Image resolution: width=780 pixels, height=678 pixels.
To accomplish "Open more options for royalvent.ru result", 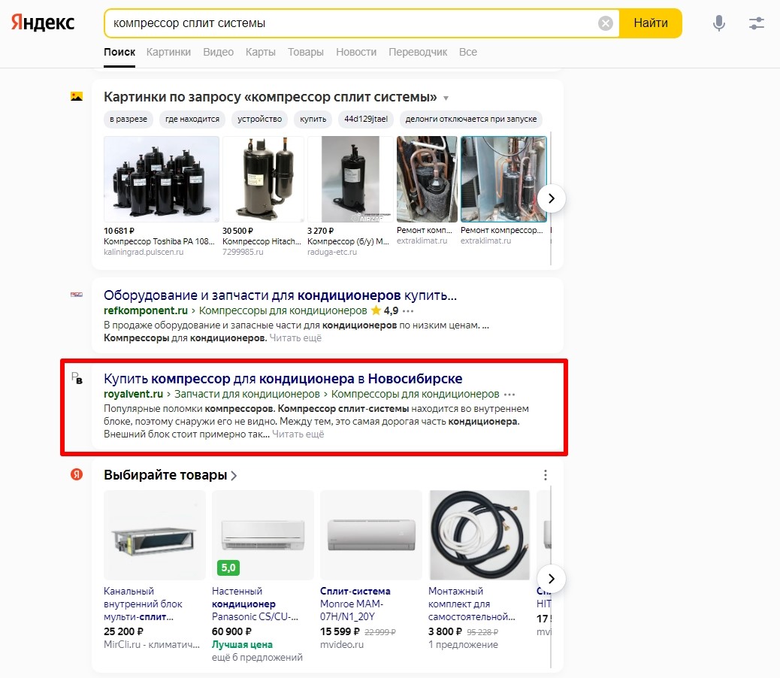I will [510, 394].
